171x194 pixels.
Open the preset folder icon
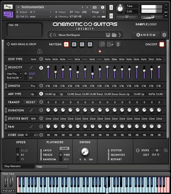[114, 35]
